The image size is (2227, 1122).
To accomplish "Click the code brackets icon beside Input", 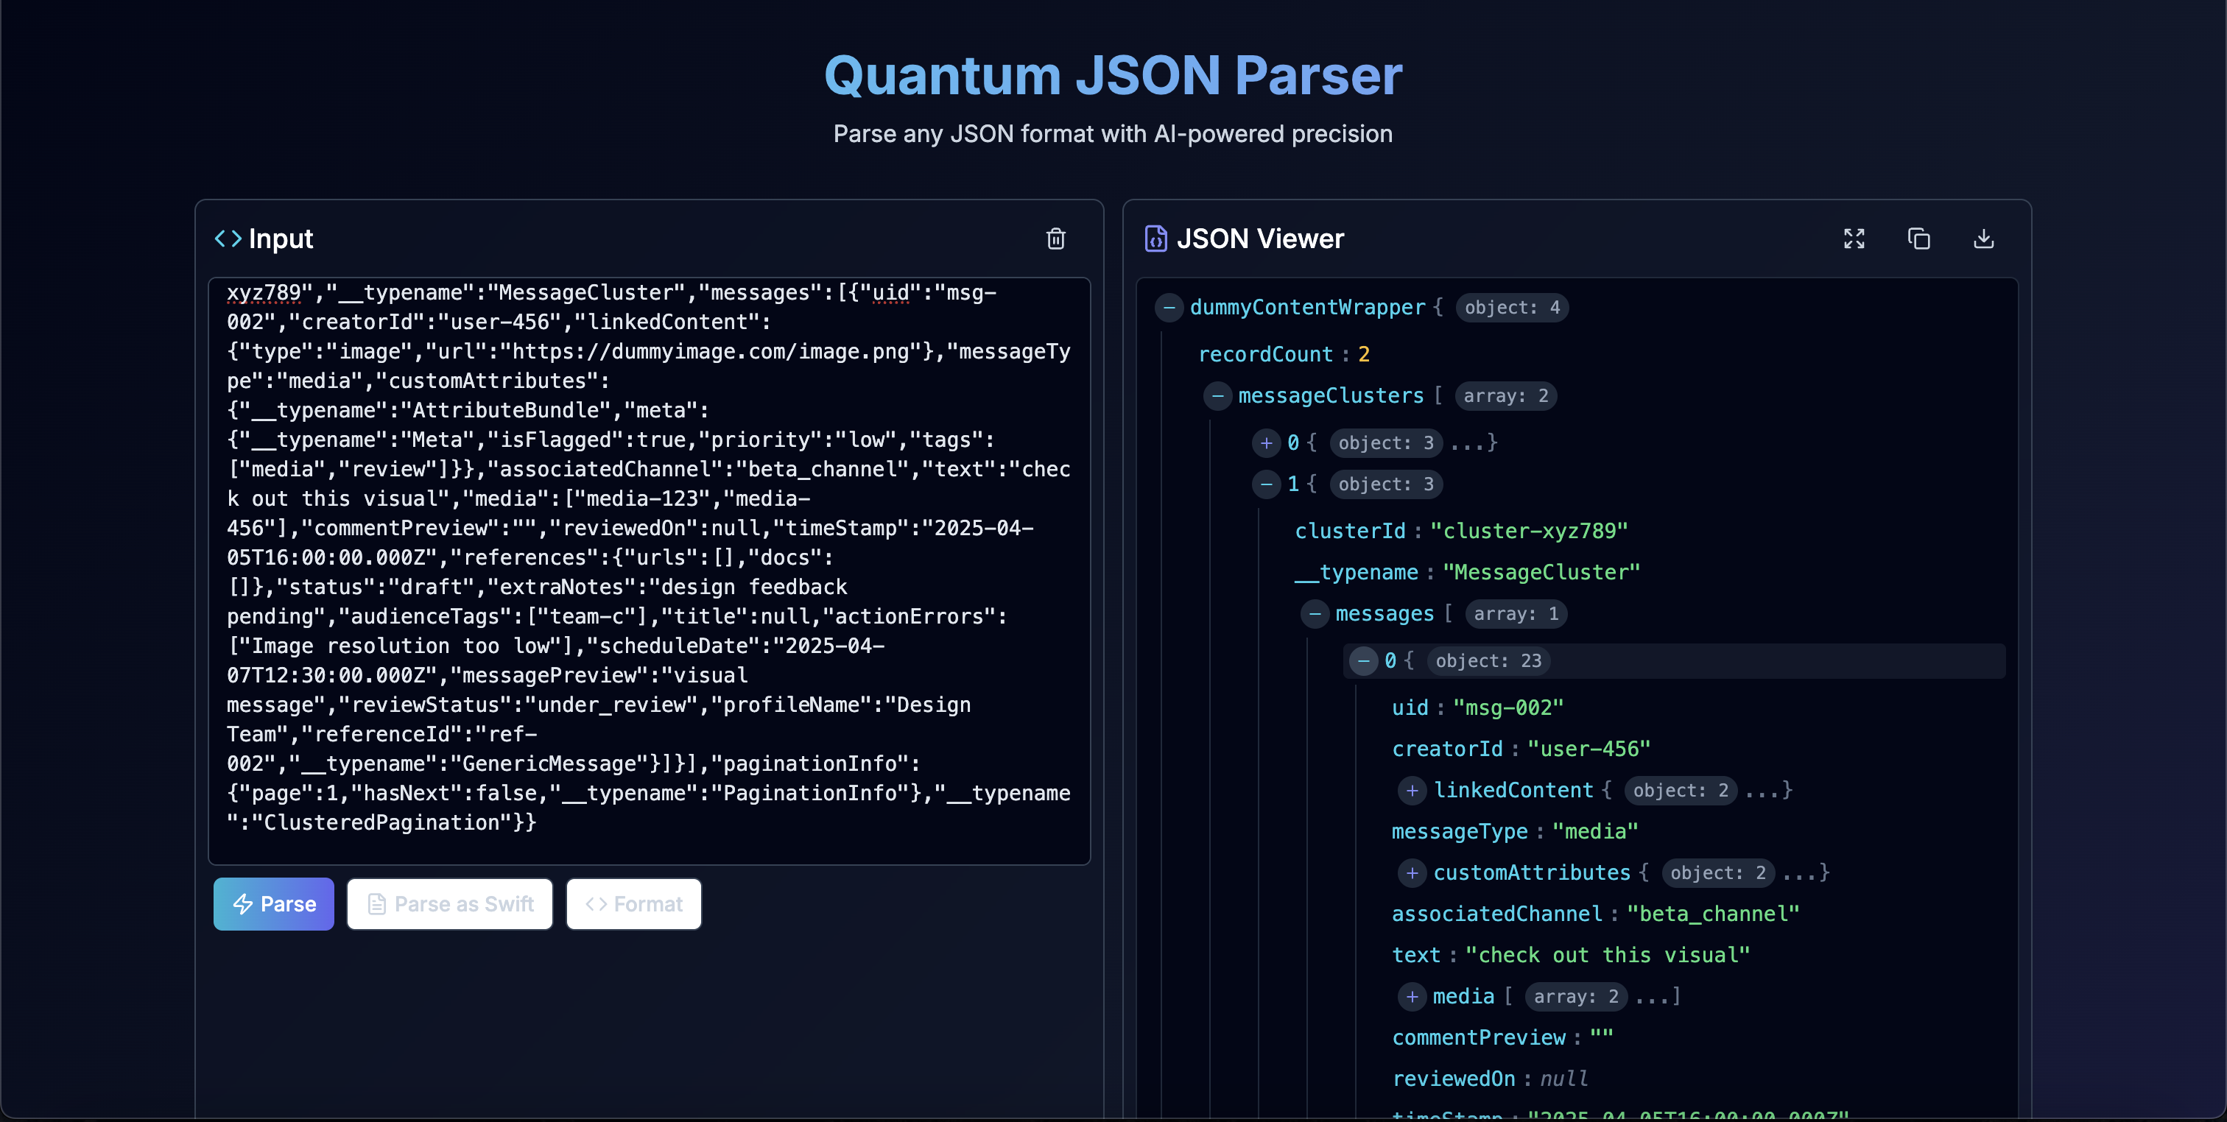I will pyautogui.click(x=228, y=239).
